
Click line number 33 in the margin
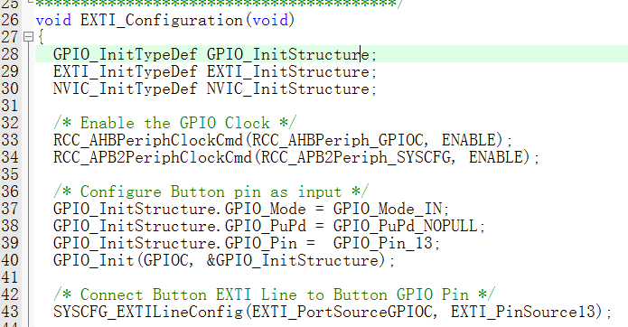[10, 140]
